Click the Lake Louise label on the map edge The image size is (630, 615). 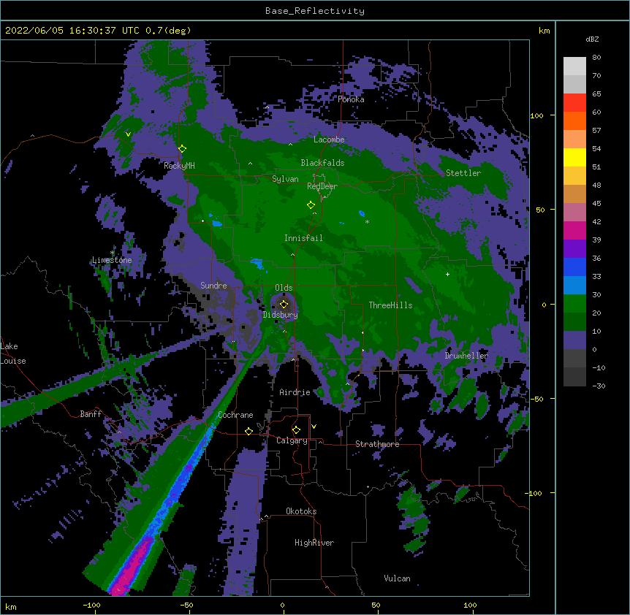pos(13,354)
